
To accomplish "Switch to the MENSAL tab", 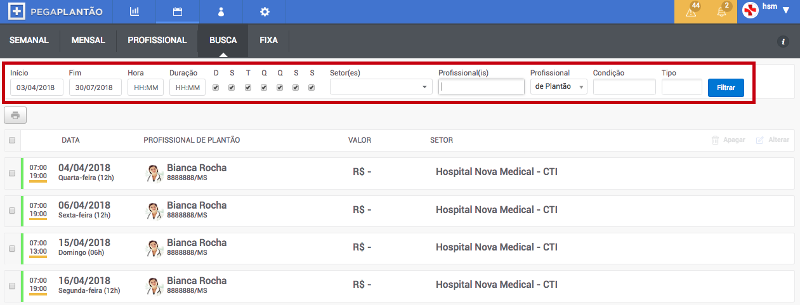I will (88, 40).
